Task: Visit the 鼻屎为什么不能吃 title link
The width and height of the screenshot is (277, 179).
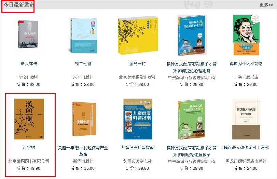Action: click(x=246, y=64)
